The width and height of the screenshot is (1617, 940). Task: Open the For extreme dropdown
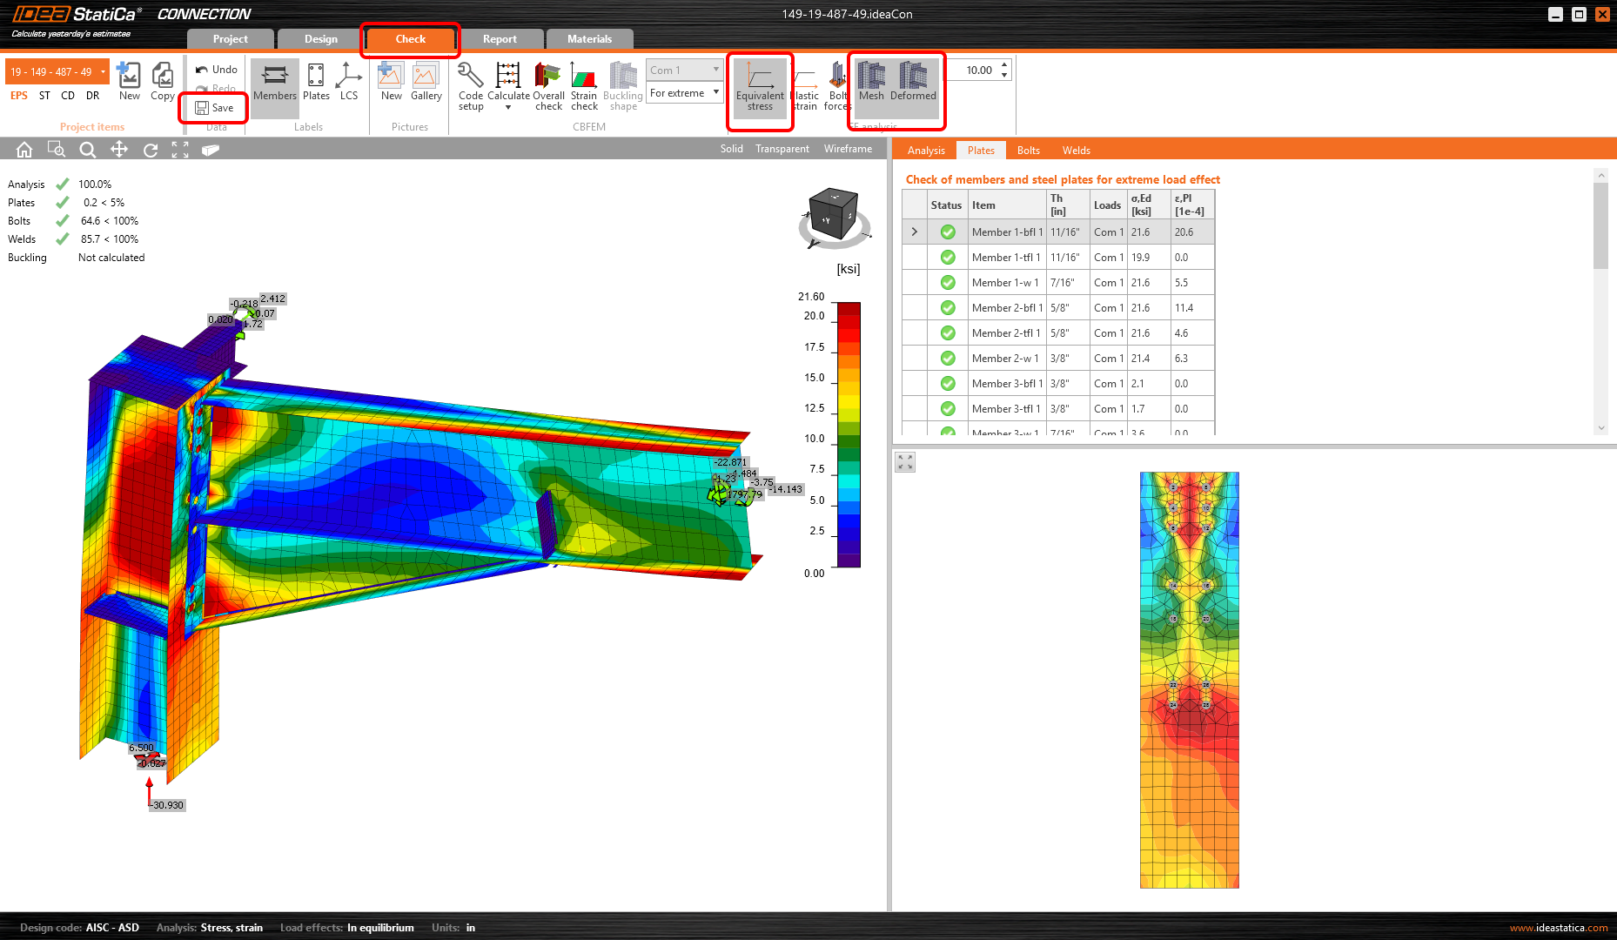(x=685, y=93)
